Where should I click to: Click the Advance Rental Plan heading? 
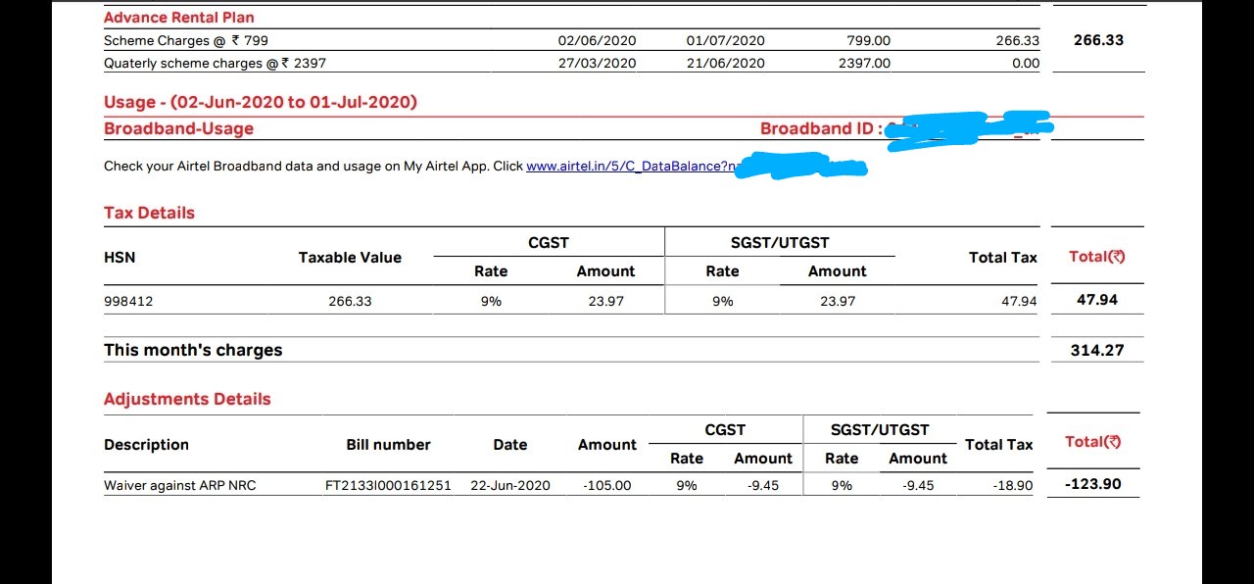tap(179, 18)
